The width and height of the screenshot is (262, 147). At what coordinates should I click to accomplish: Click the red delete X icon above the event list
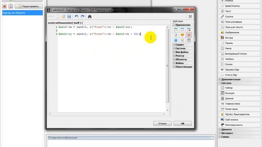point(5,7)
